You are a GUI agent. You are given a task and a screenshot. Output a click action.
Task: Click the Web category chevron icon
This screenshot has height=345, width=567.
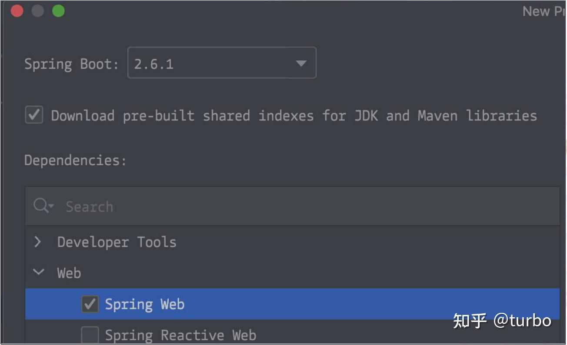pos(38,273)
